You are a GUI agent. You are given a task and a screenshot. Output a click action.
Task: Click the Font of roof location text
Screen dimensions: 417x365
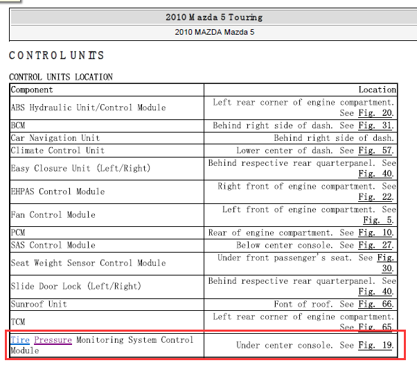tap(303, 304)
